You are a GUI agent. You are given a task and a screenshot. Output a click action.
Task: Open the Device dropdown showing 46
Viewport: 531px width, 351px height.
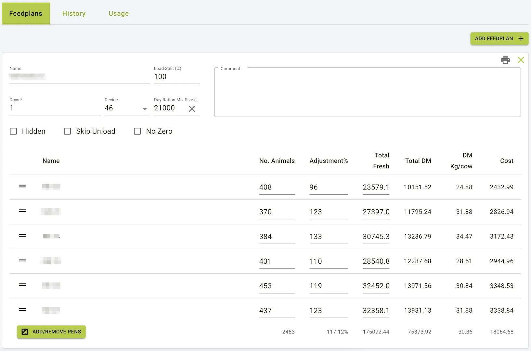pyautogui.click(x=127, y=108)
